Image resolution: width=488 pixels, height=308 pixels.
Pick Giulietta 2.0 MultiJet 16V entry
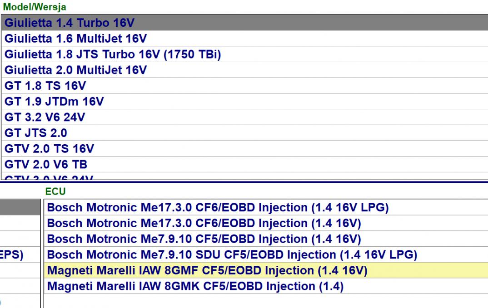pos(75,70)
